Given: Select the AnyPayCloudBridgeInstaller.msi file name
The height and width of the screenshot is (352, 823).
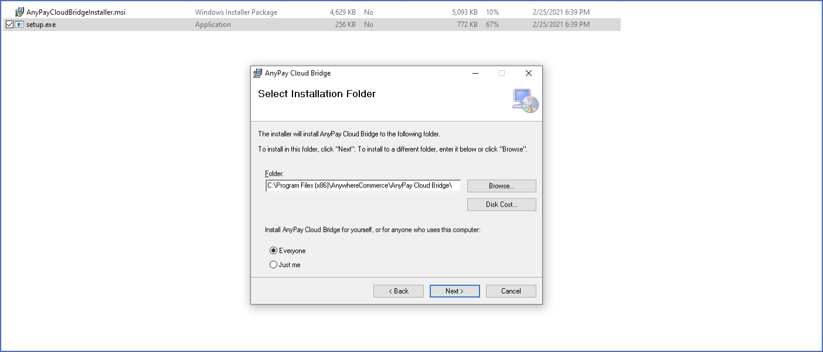Looking at the screenshot, I should click(x=76, y=12).
